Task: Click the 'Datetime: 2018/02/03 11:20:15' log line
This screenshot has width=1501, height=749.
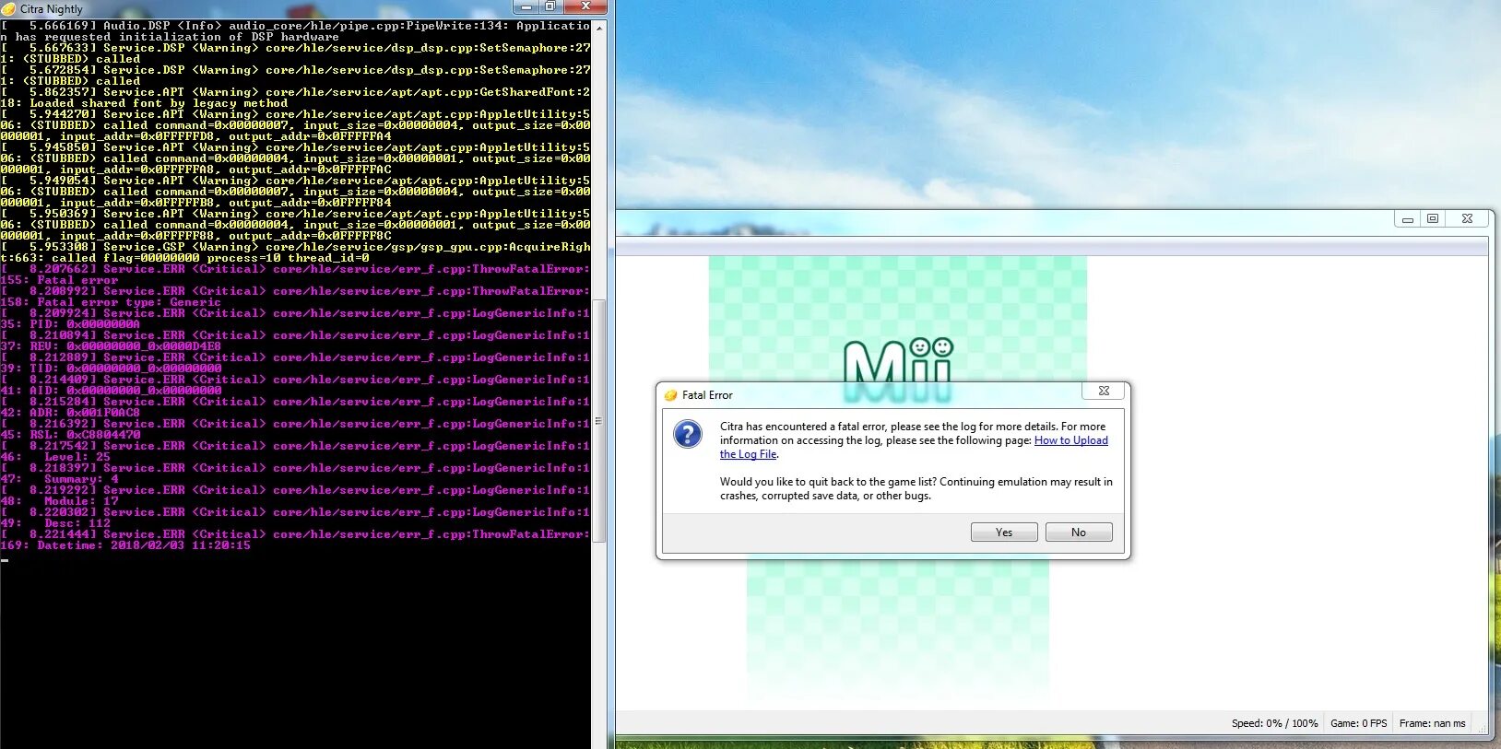Action: 125,545
